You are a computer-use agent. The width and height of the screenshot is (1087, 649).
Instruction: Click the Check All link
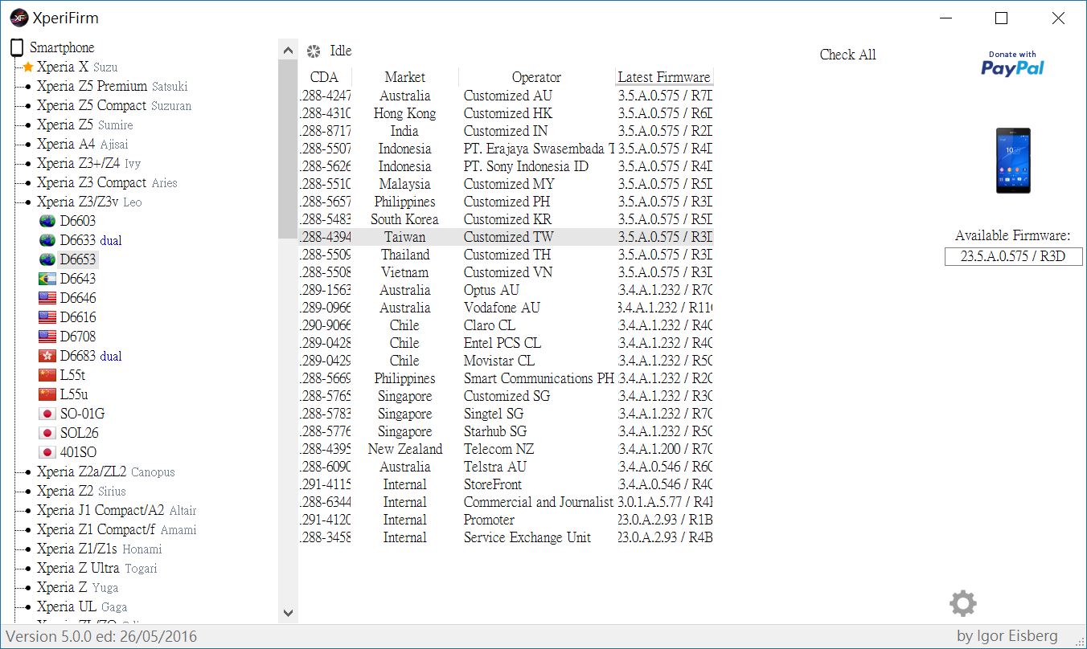pyautogui.click(x=847, y=55)
